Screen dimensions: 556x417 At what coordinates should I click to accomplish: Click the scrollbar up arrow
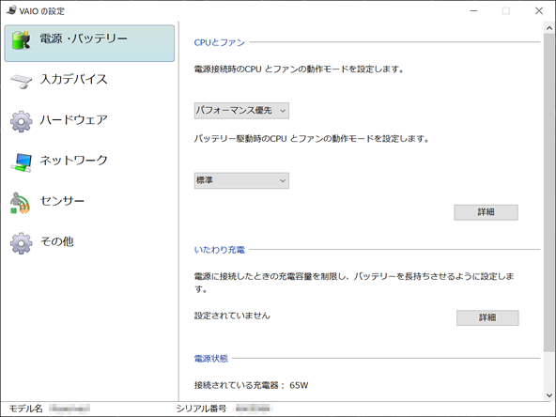(549, 28)
